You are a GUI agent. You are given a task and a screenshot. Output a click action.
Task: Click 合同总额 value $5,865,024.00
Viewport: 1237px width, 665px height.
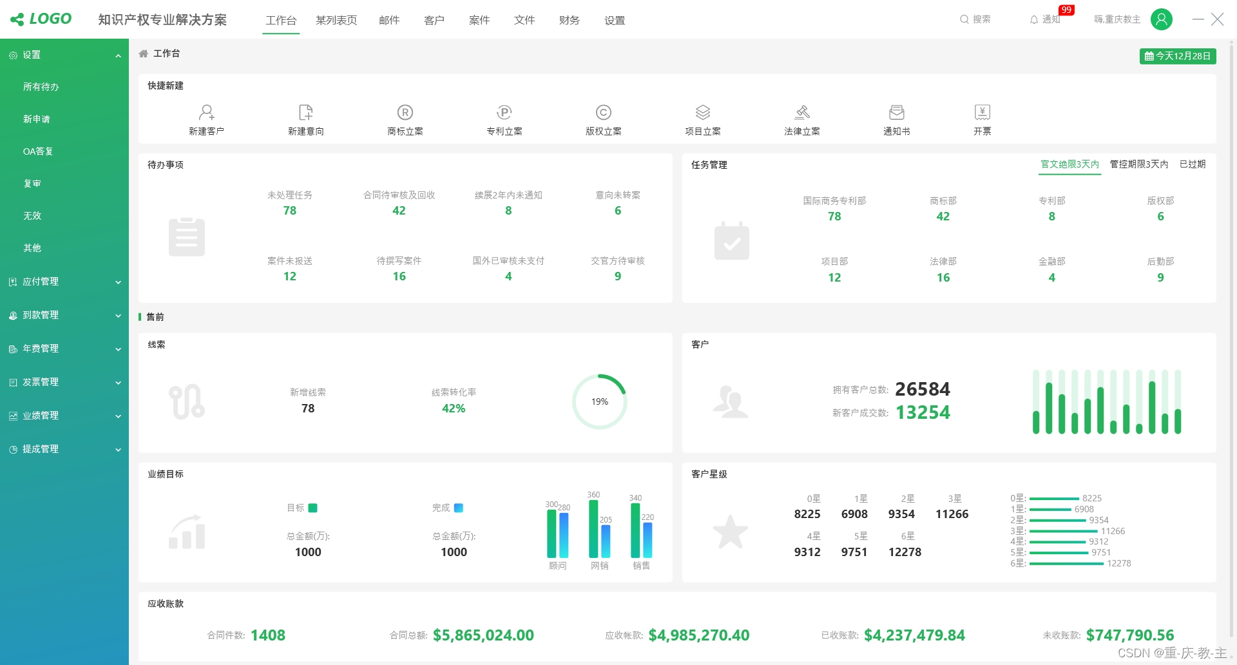(x=483, y=635)
